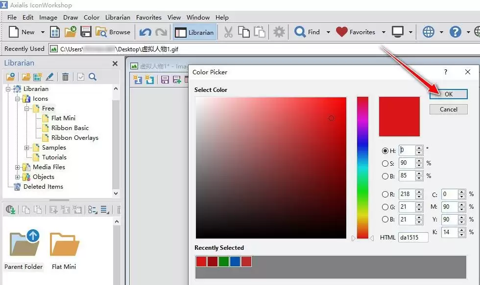The width and height of the screenshot is (480, 285).
Task: Open the Librarian toolbar toggle button
Action: click(x=194, y=32)
